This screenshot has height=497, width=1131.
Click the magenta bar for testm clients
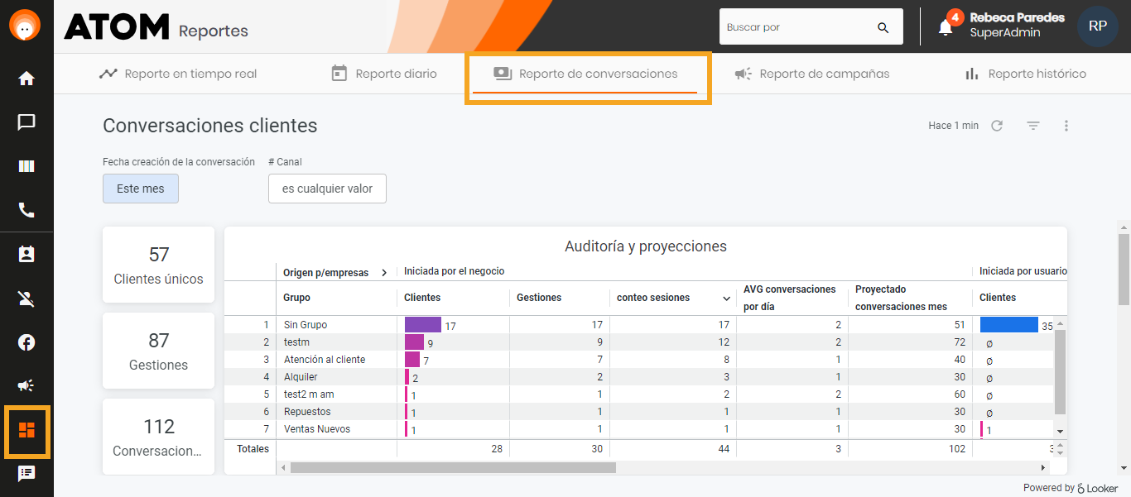point(414,342)
